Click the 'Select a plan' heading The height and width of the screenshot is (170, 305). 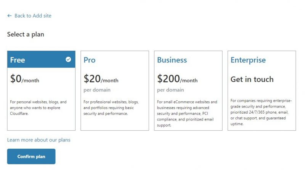click(26, 34)
